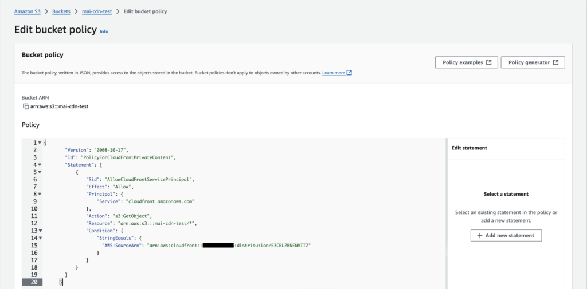587x289 pixels.
Task: Click external link icon on Policy generator
Action: (555, 62)
